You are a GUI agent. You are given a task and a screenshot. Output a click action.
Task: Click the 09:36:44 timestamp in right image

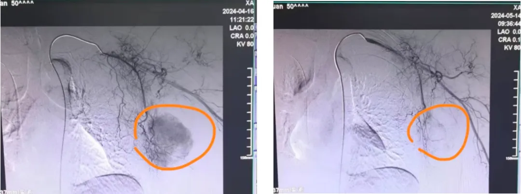(507, 23)
